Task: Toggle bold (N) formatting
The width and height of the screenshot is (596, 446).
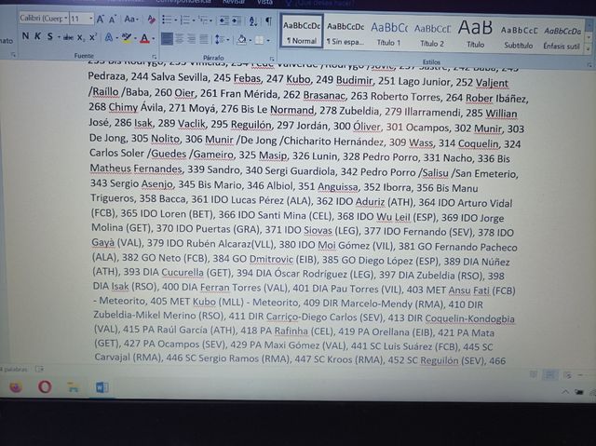Action: pos(25,37)
